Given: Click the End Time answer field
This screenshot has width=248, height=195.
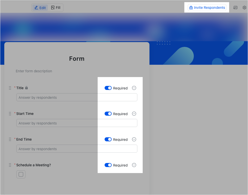Looking at the screenshot, I should point(77,149).
